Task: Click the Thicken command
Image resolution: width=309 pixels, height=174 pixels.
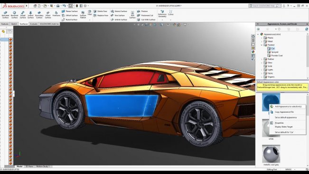Action: (x=142, y=11)
